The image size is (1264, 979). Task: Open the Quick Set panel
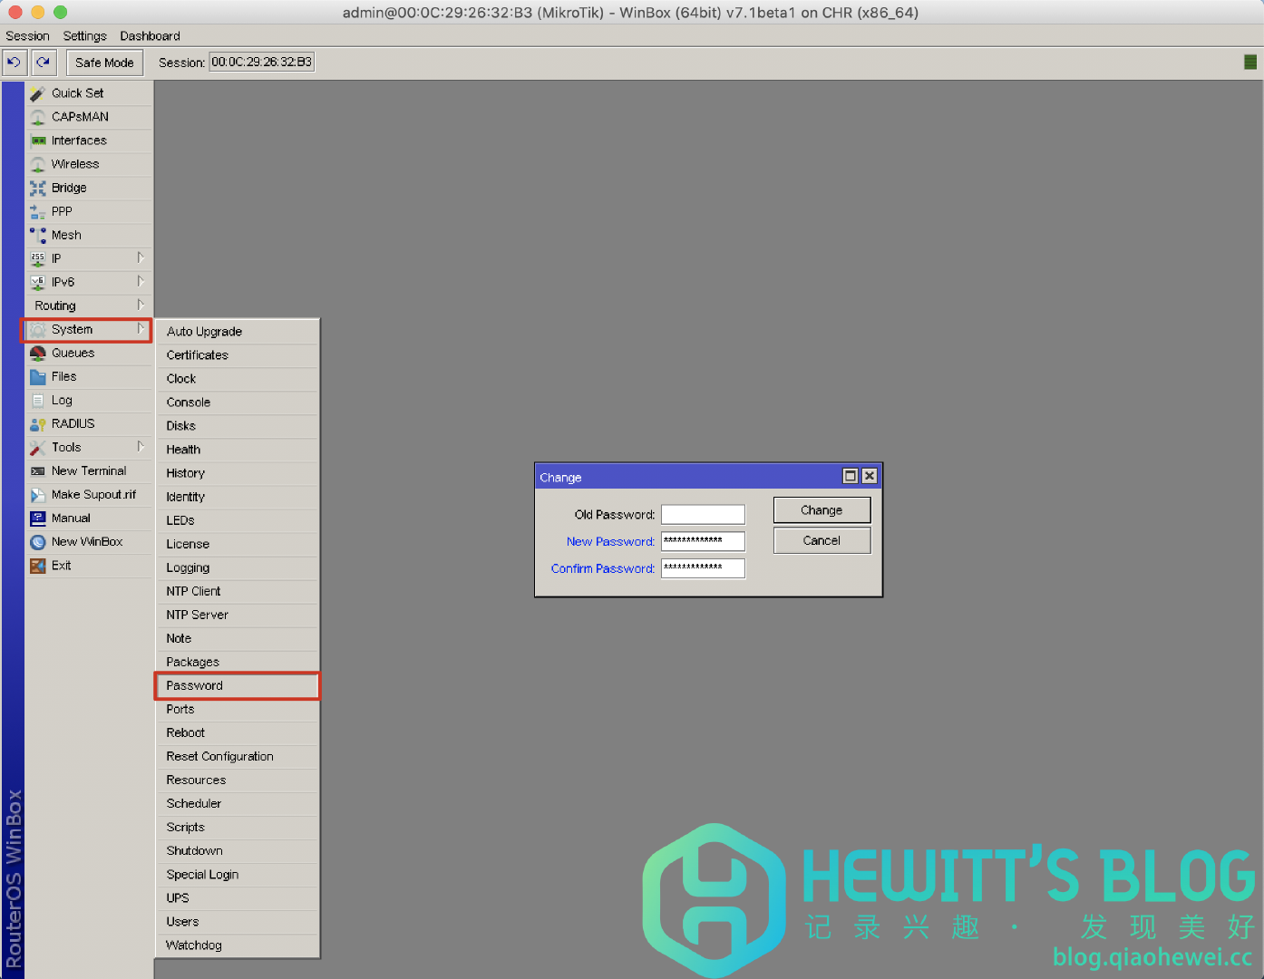[77, 92]
